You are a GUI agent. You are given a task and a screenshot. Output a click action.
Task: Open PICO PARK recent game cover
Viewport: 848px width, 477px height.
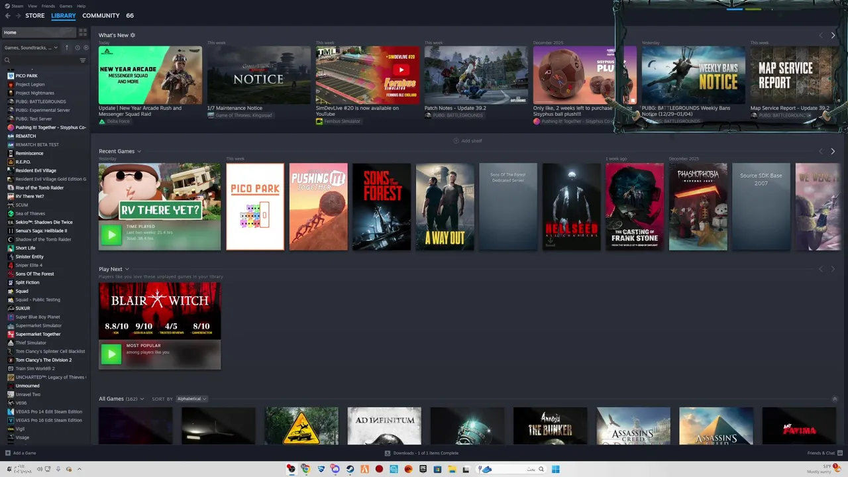click(255, 207)
